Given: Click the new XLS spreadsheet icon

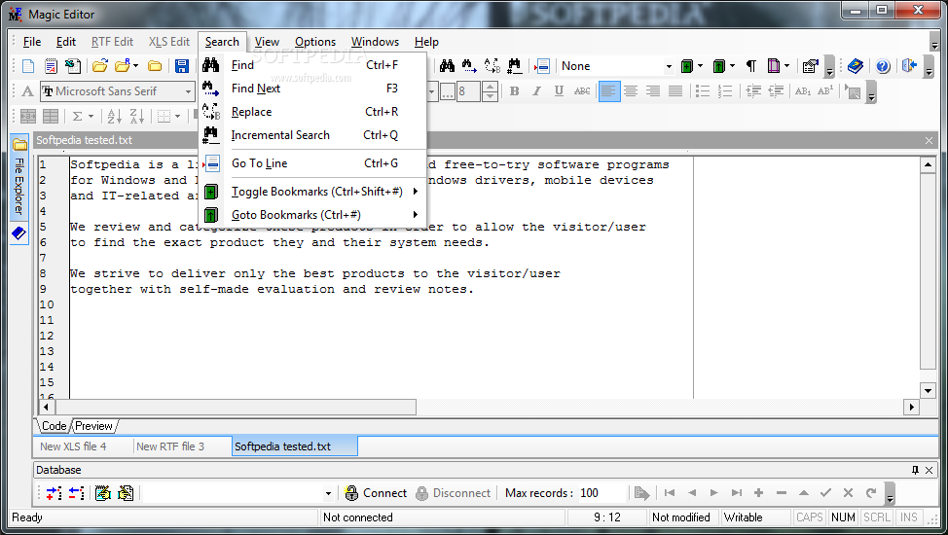Looking at the screenshot, I should 73,66.
